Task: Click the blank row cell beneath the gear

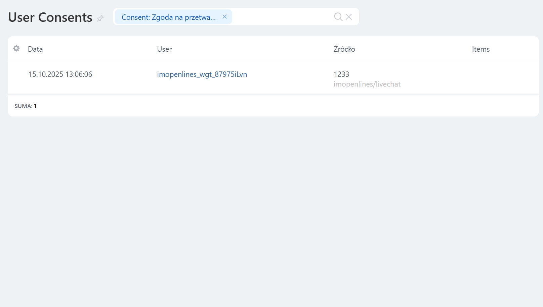Action: click(16, 78)
